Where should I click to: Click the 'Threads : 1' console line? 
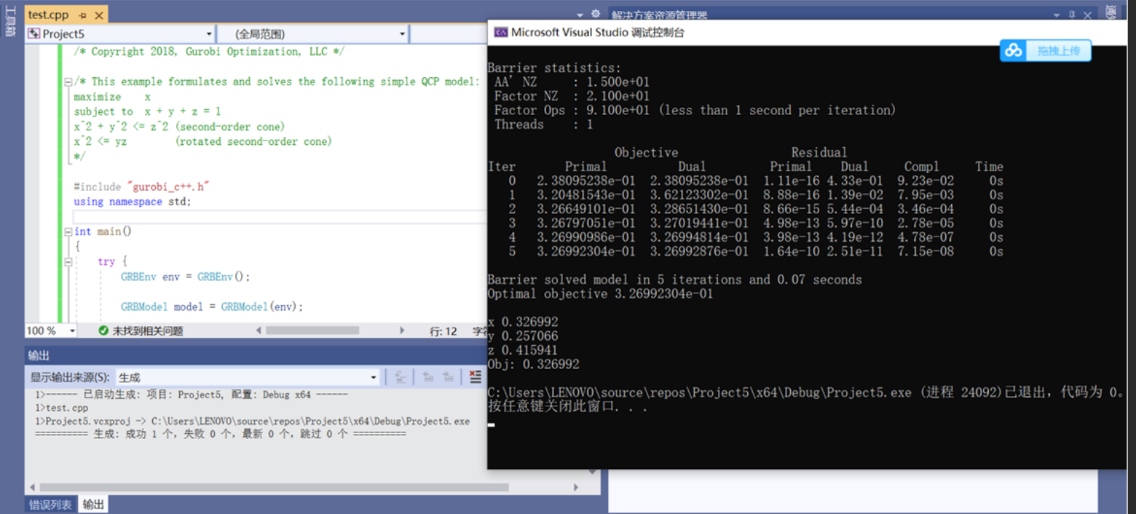tap(544, 124)
